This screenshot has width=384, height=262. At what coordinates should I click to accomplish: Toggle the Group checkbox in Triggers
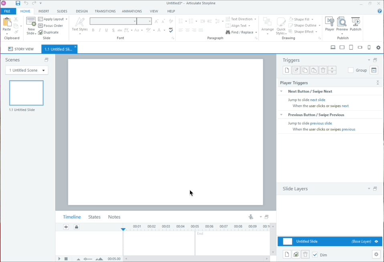[351, 70]
